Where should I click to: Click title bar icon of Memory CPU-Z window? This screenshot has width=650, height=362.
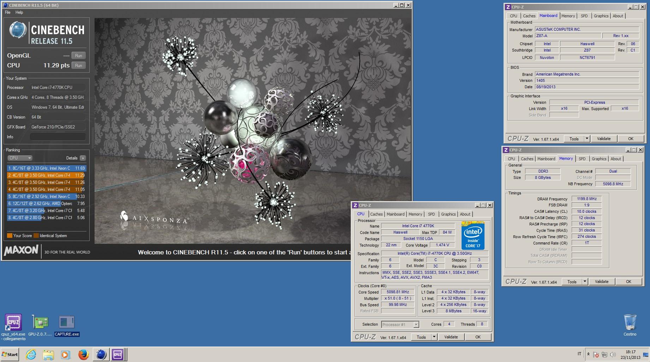point(506,150)
